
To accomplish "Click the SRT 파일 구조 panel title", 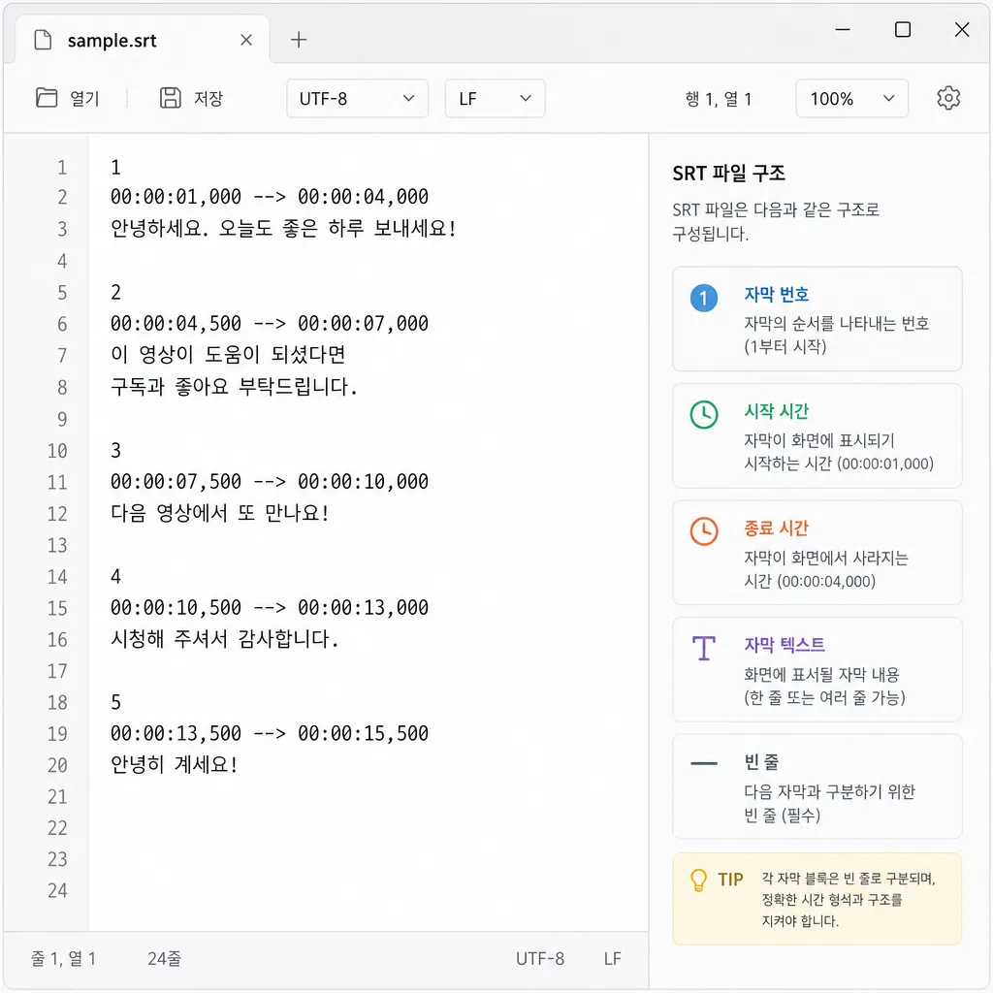I will [728, 173].
